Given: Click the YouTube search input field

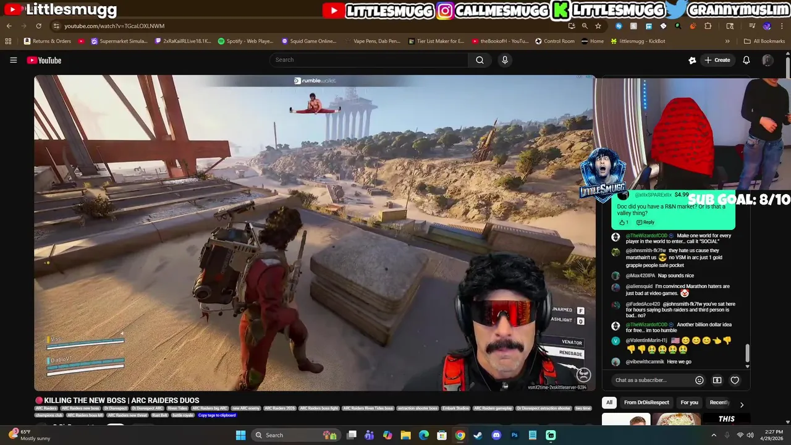Looking at the screenshot, I should [369, 60].
